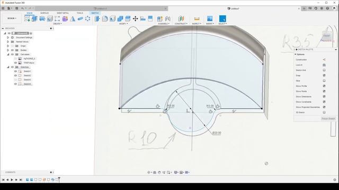
Task: Open the Assemble dropdown menu
Action: [164, 24]
